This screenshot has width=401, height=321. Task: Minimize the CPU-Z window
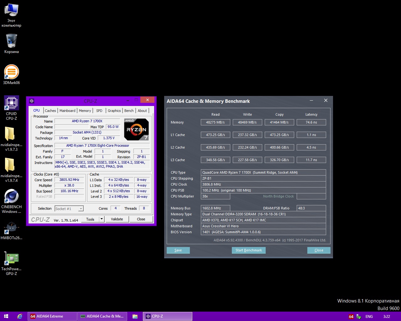point(128,101)
